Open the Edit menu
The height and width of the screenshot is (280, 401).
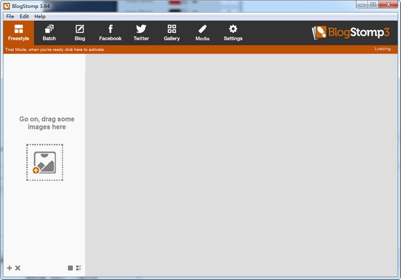24,16
